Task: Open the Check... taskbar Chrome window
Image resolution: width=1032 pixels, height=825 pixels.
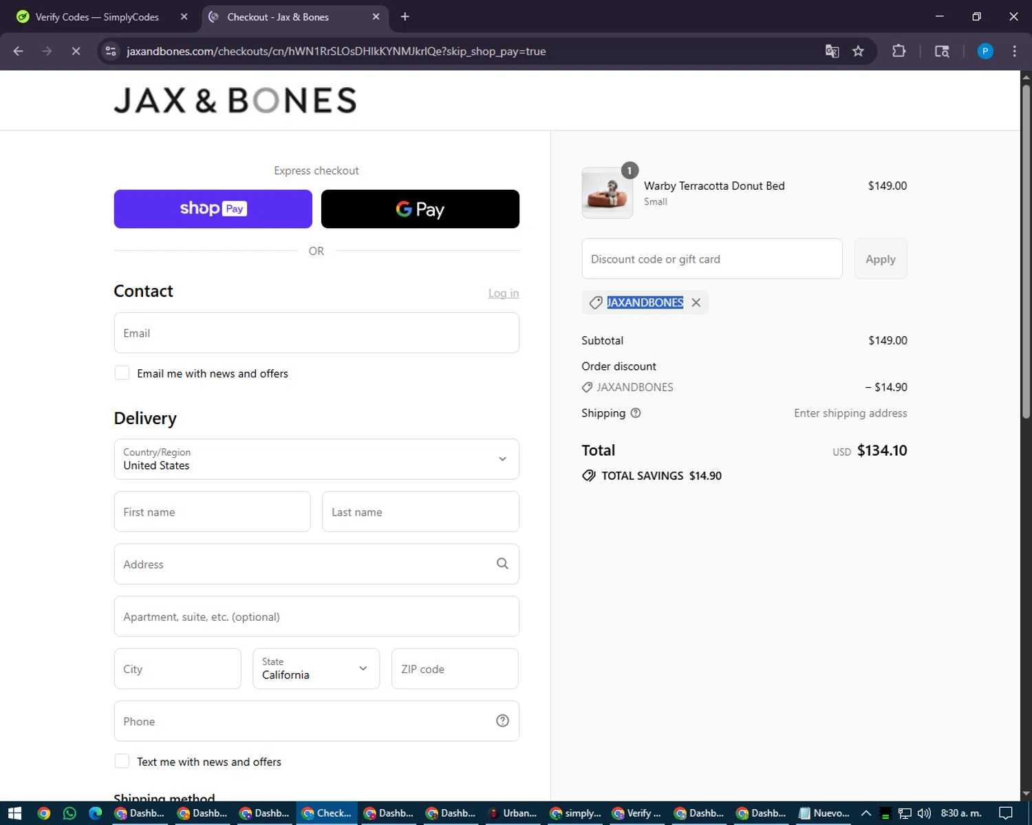Action: [x=327, y=813]
